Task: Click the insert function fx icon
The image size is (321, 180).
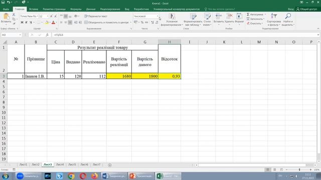Action: [x=47, y=35]
